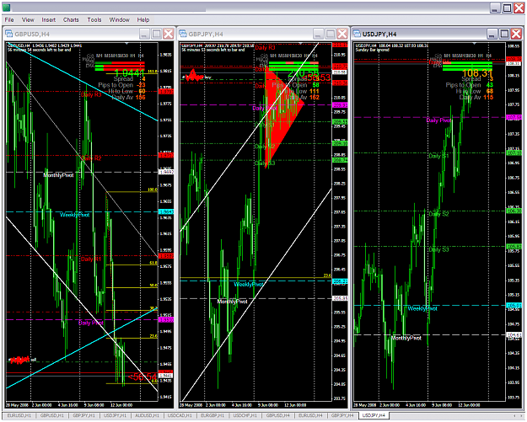527x422 pixels.
Task: Select the Daily R3 label on GBPUSD chart
Action: pos(91,94)
